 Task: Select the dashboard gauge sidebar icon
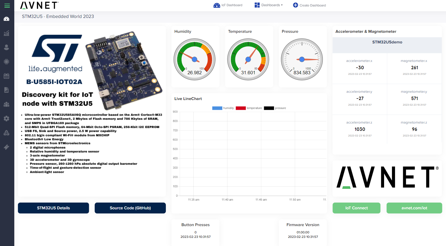click(x=6, y=19)
